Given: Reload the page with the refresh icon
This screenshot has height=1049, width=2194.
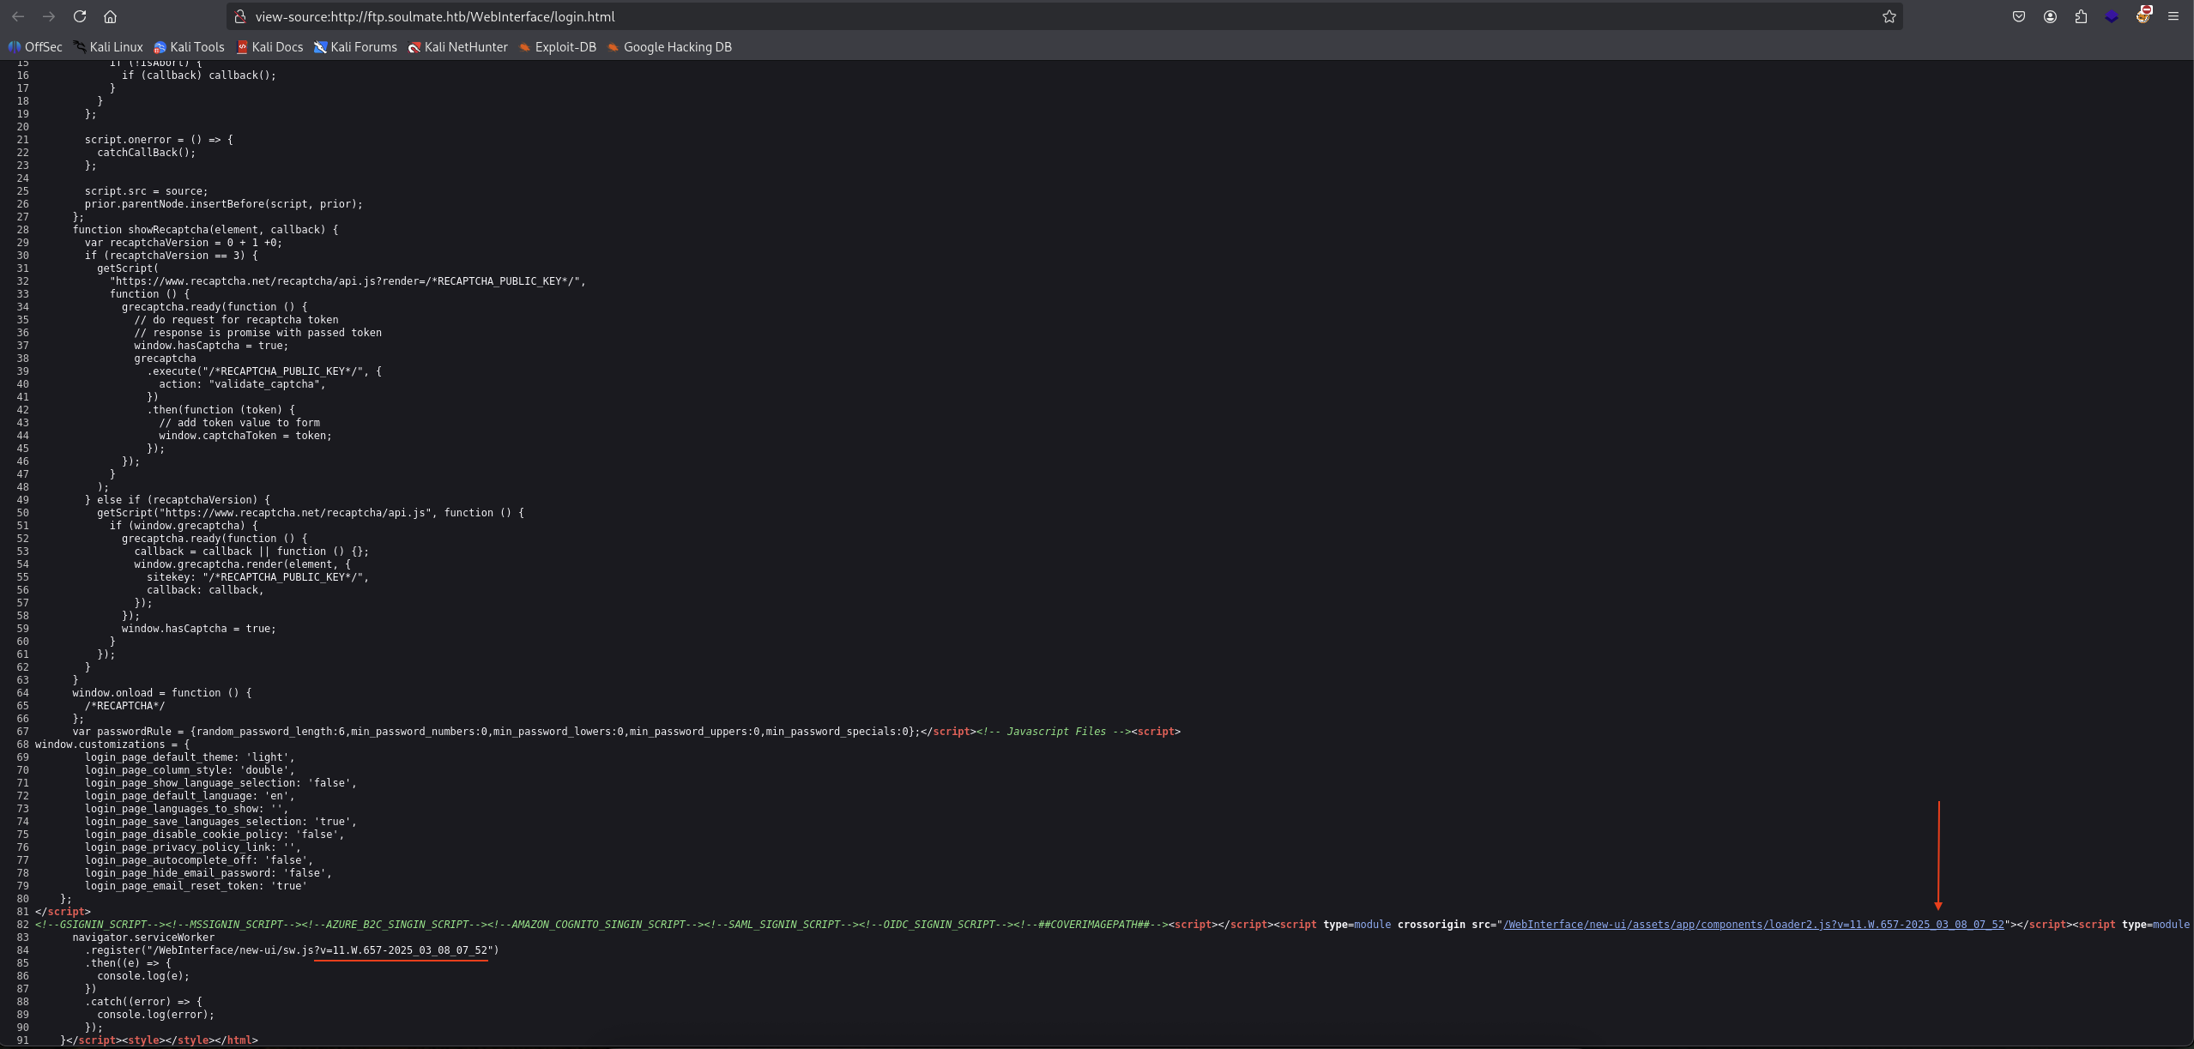Looking at the screenshot, I should coord(80,16).
